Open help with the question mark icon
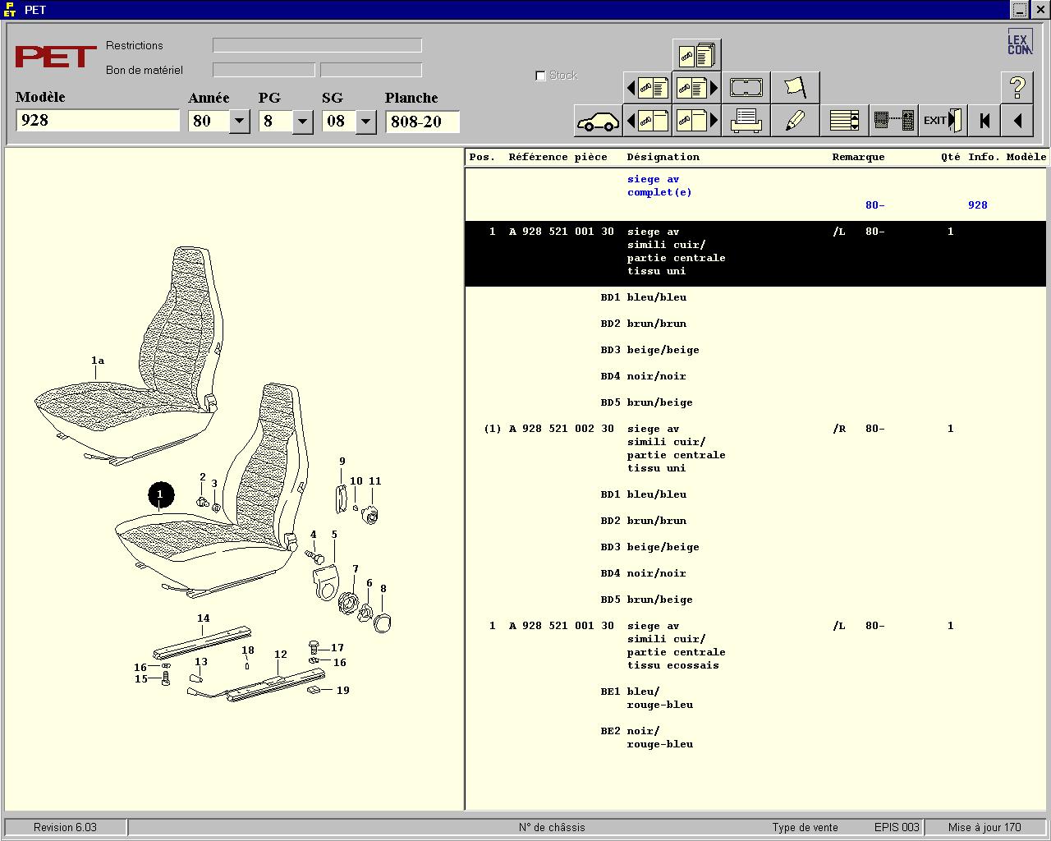Screen dimensions: 1051x841 pos(1017,87)
